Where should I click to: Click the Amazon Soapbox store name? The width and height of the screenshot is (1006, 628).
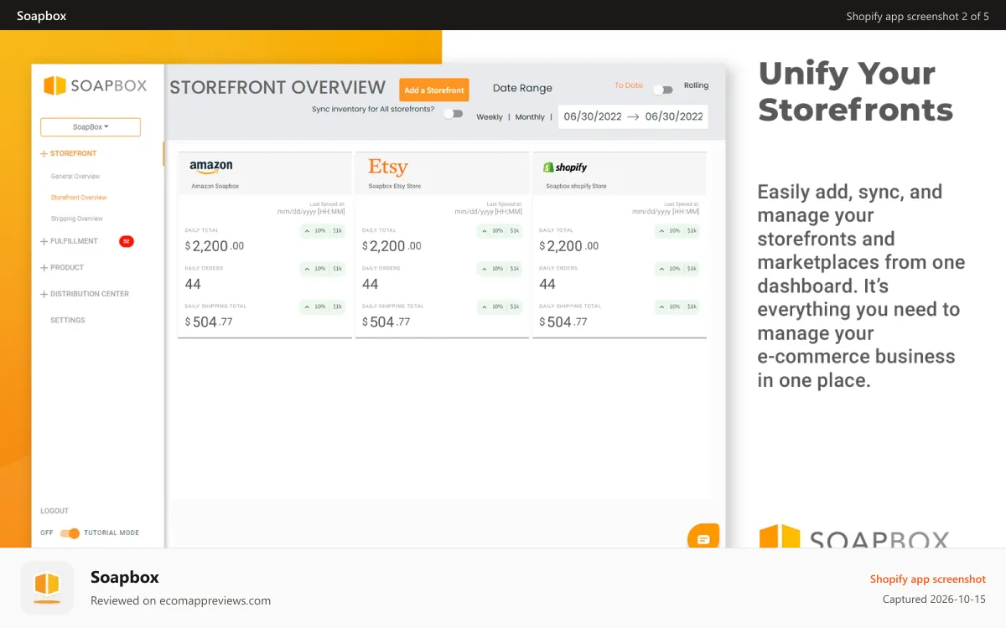215,187
